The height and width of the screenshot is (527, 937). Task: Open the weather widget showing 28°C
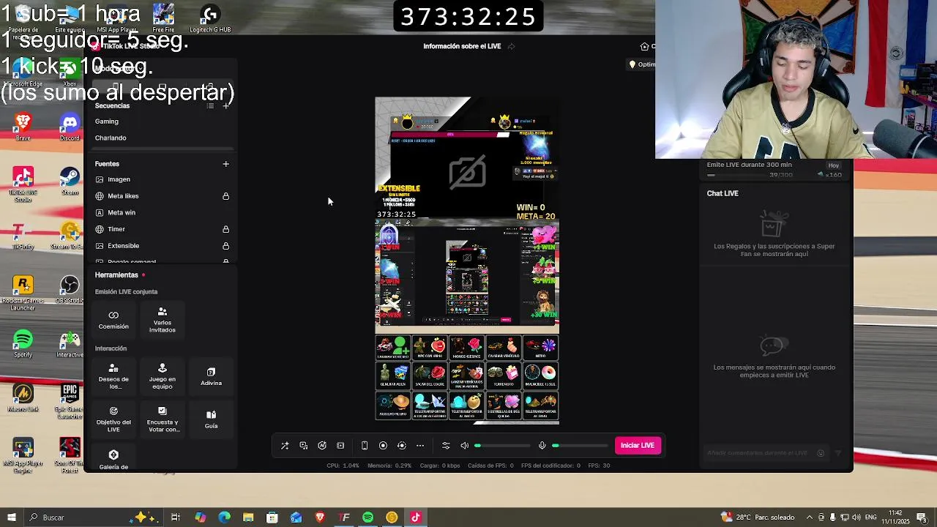[x=758, y=517]
